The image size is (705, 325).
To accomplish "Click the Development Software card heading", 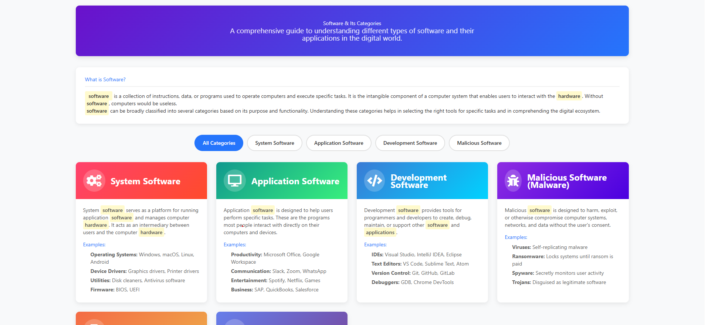I will coord(418,181).
